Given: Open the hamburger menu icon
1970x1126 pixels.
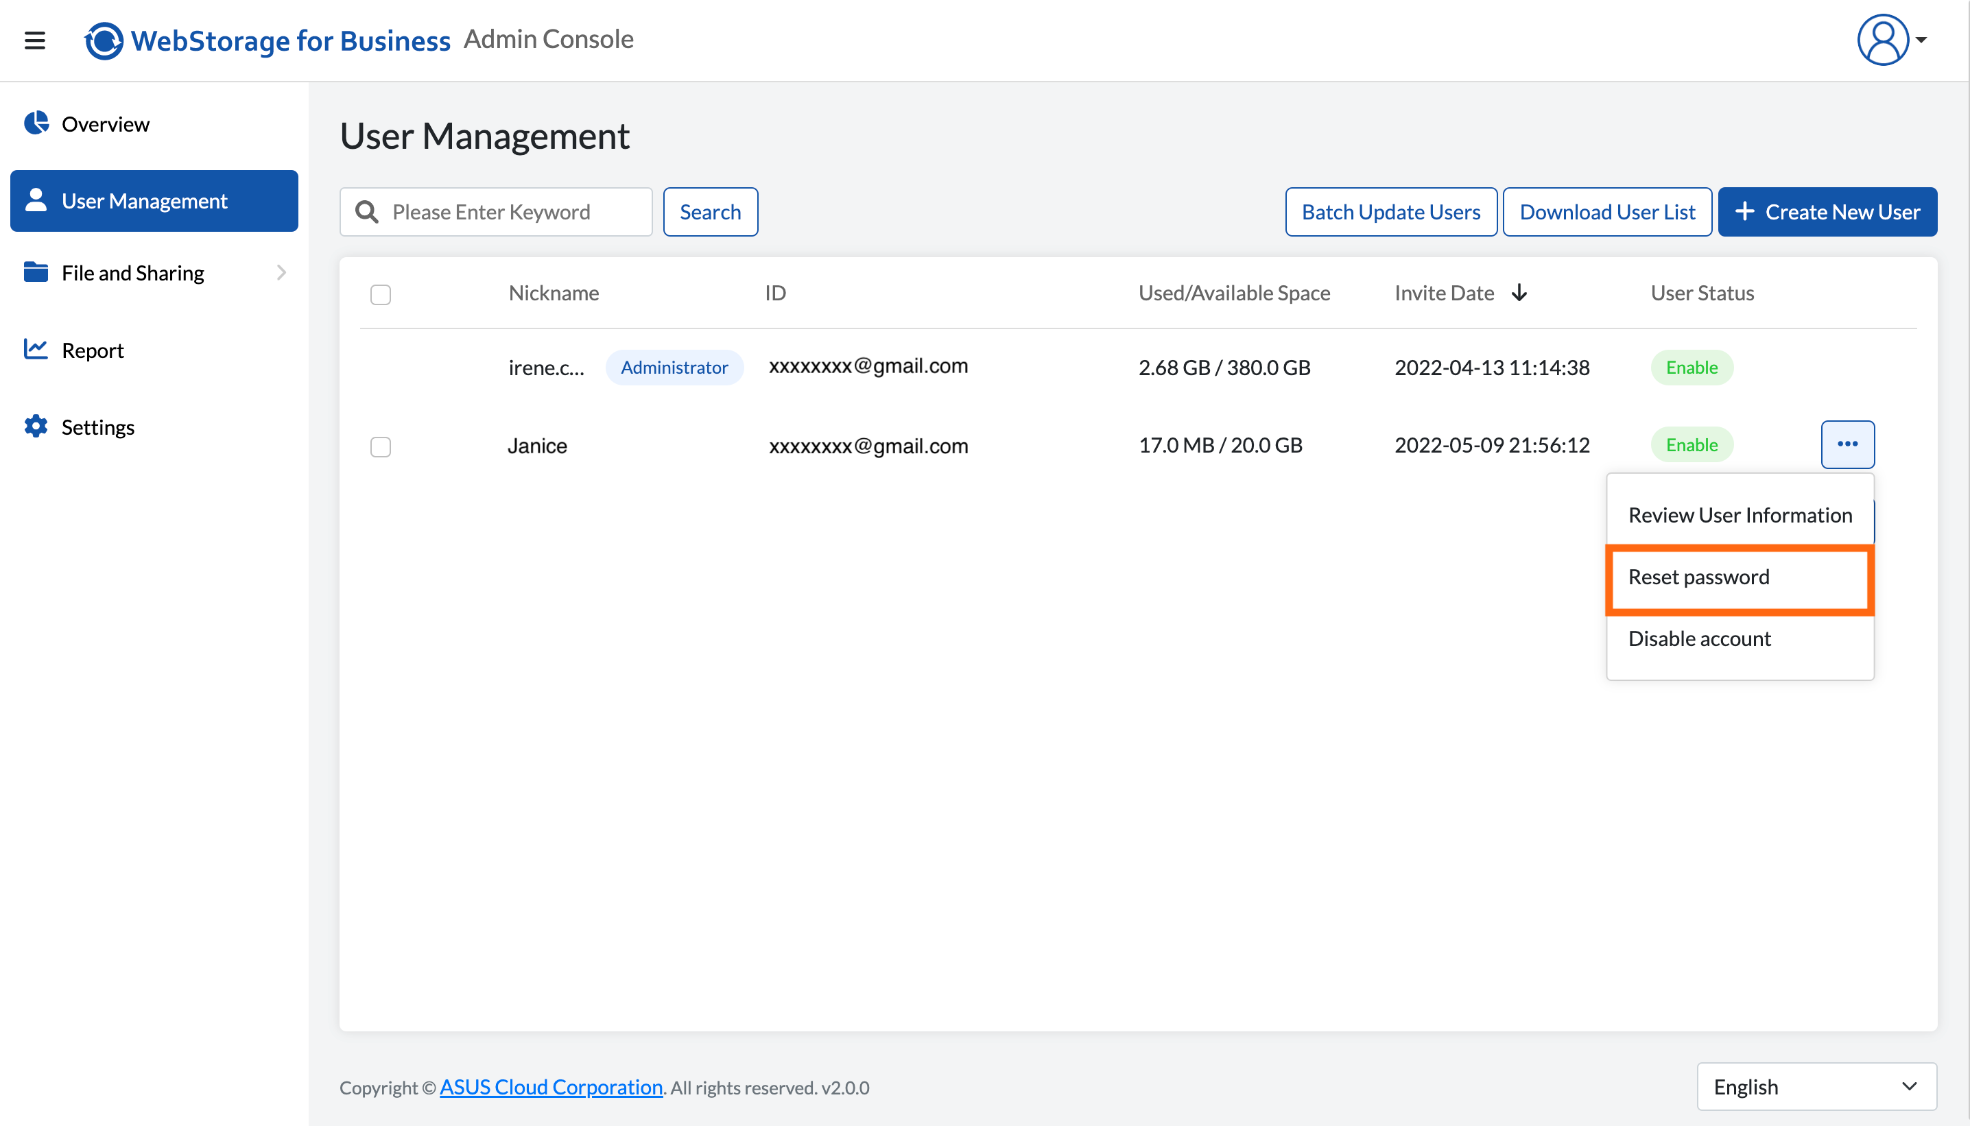Looking at the screenshot, I should coord(35,40).
